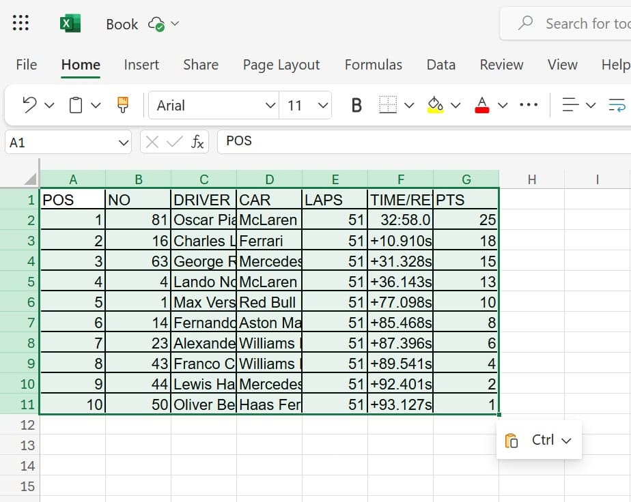631x502 pixels.
Task: Click the more options ellipsis button
Action: (x=529, y=105)
